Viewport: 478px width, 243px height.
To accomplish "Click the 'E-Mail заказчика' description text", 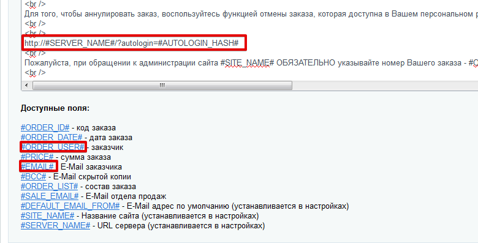I will [x=91, y=167].
